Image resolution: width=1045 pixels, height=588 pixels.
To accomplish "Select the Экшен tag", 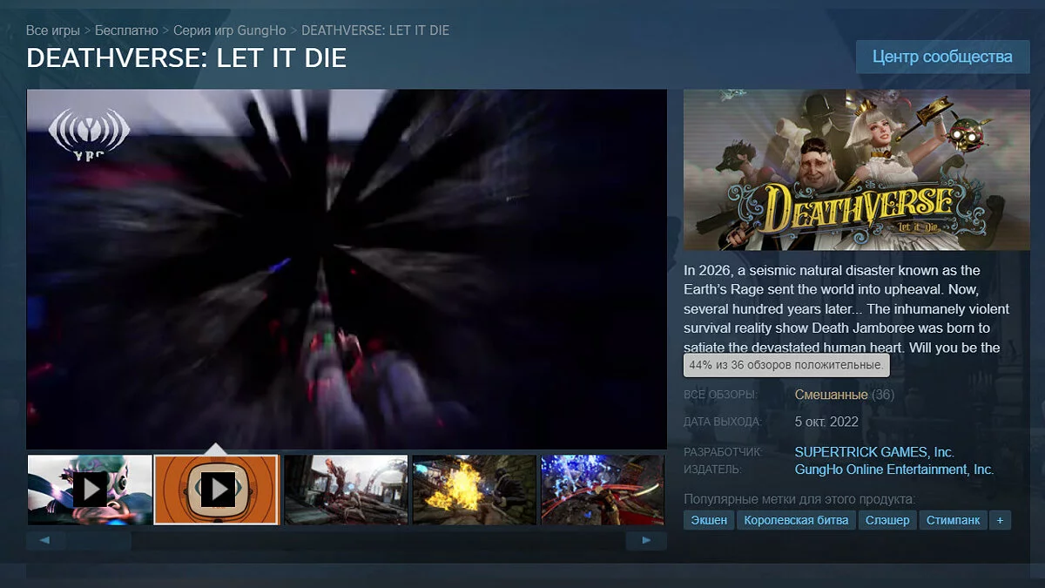I will point(709,520).
